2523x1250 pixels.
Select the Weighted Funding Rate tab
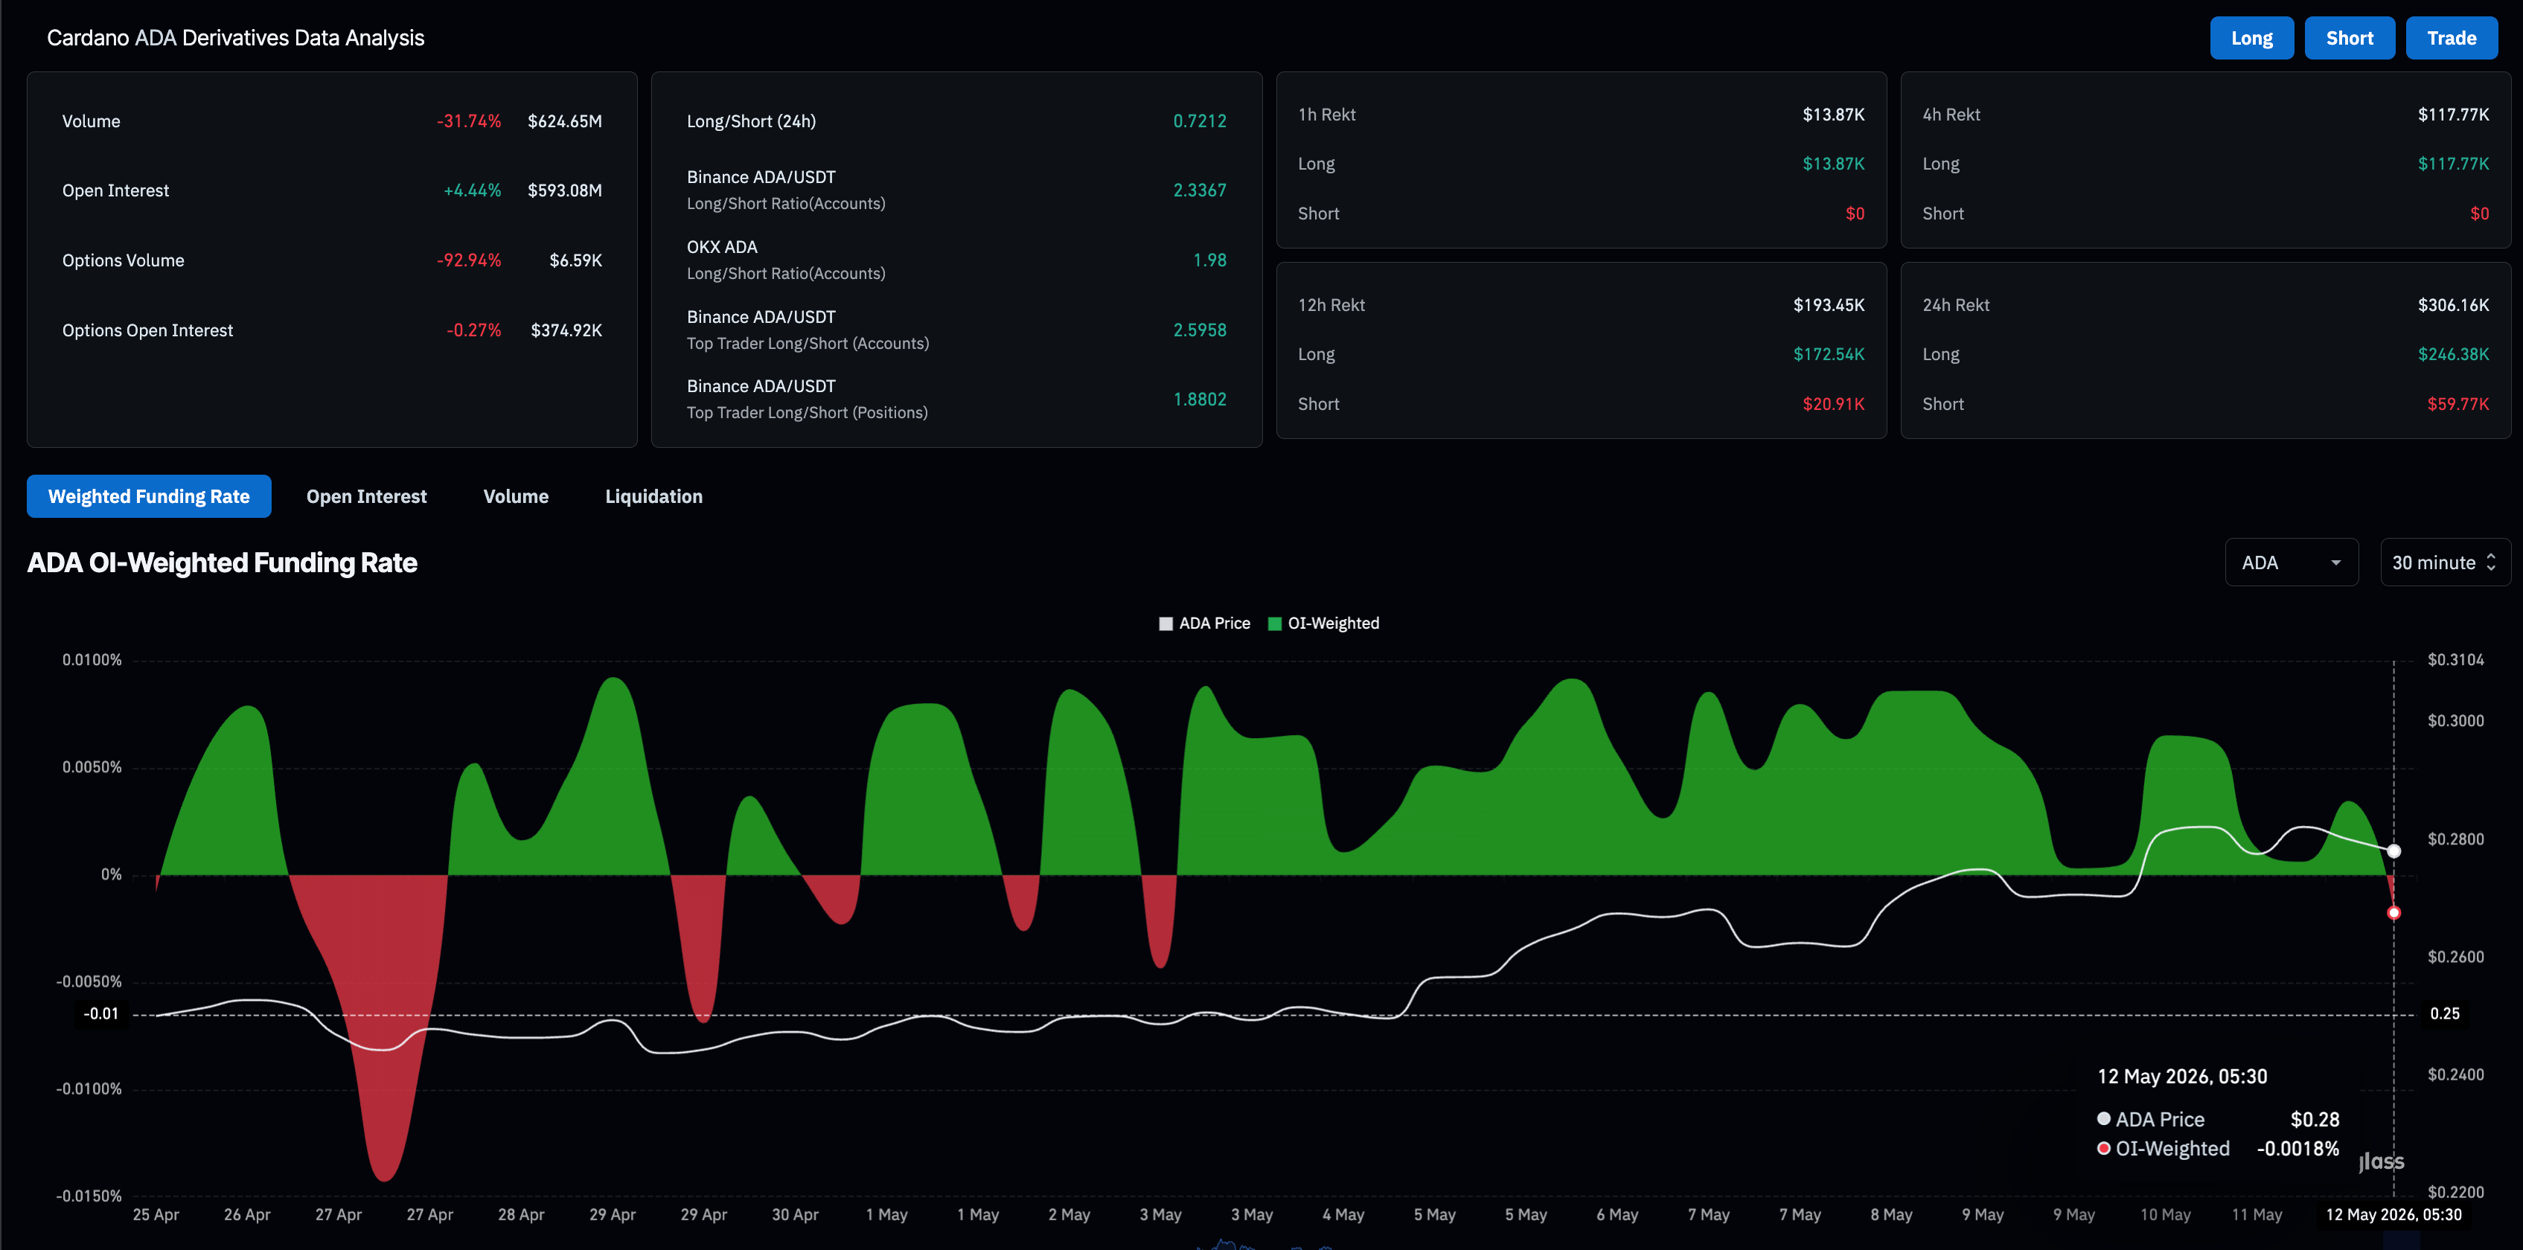(149, 496)
